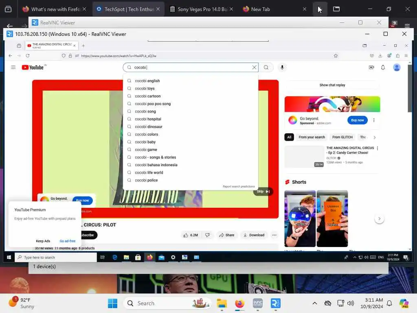This screenshot has width=417, height=313.
Task: Open host weather widget 92°F Sunny
Action: click(22, 303)
